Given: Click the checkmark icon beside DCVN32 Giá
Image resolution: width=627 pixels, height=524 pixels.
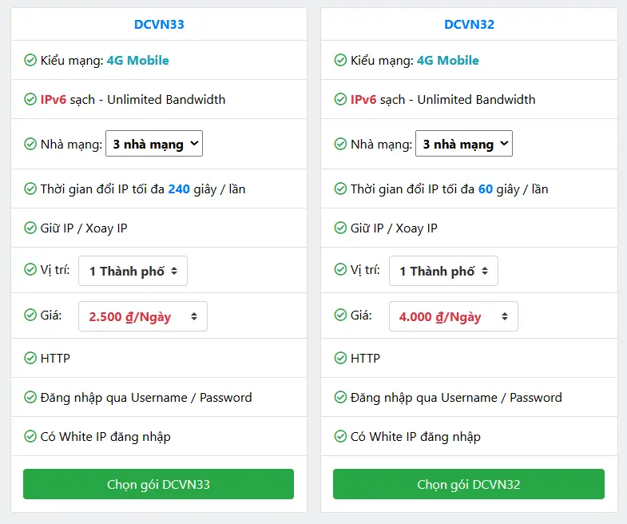Looking at the screenshot, I should coord(340,316).
